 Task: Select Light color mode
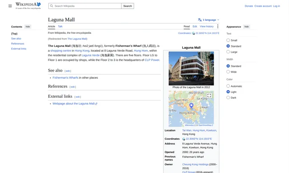(x=228, y=92)
